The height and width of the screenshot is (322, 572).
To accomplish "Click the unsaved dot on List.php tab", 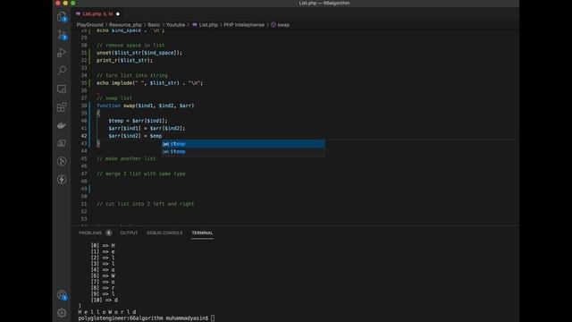I will pos(118,14).
